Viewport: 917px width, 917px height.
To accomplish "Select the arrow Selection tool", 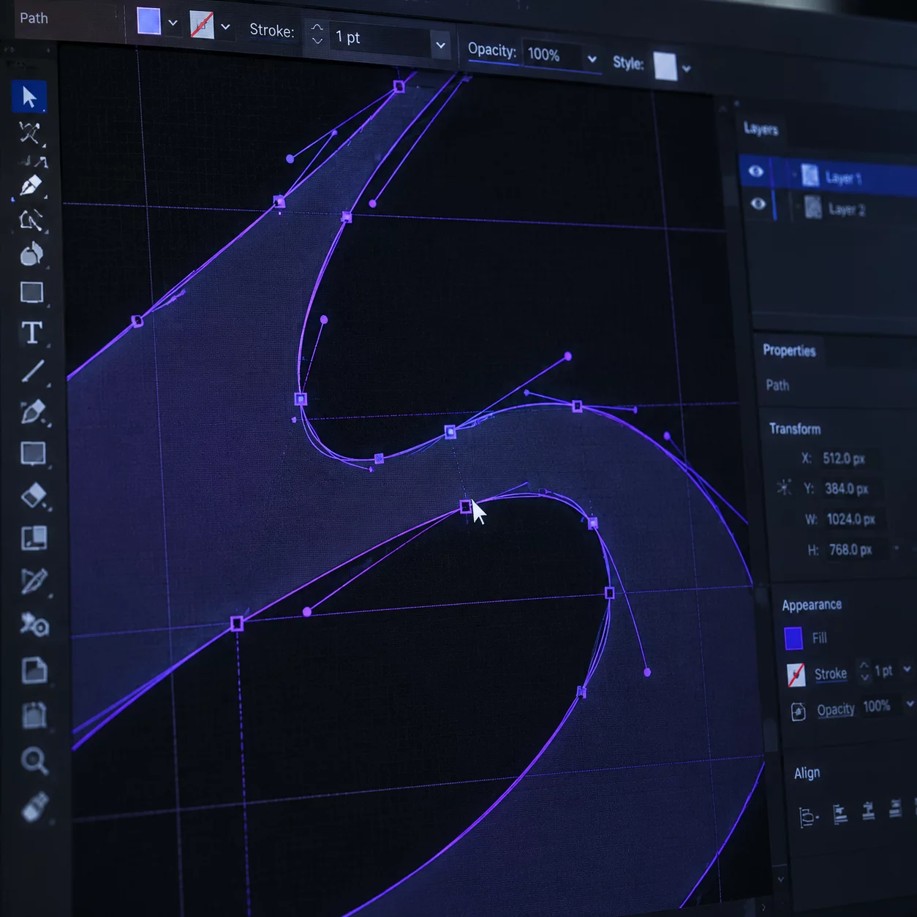I will 29,97.
